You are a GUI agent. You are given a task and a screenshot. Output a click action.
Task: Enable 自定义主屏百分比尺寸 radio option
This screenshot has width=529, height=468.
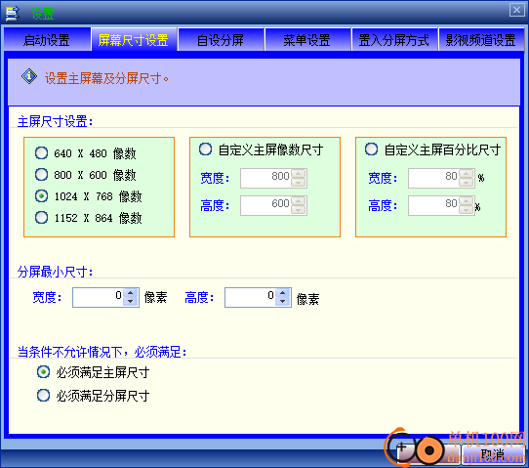(371, 149)
